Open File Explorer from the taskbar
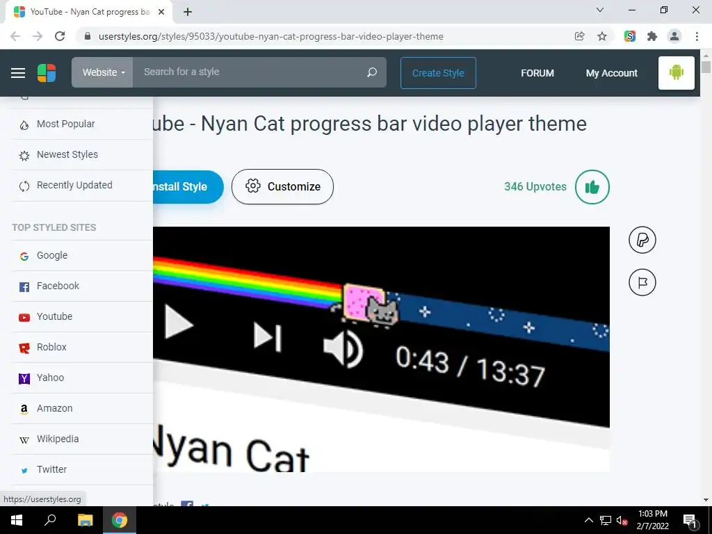 (85, 520)
